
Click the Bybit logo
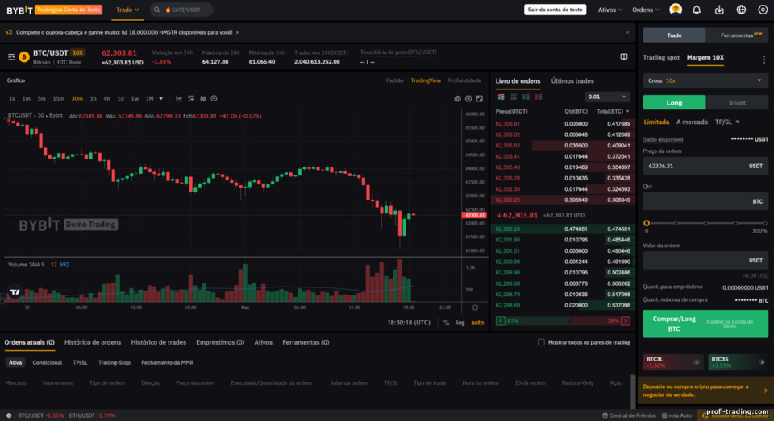[19, 10]
